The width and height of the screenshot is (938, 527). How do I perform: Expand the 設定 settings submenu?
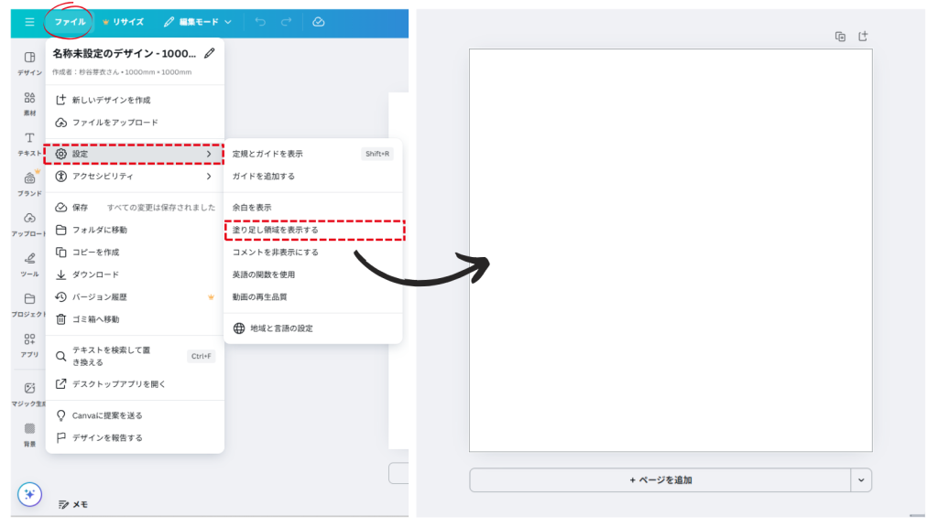(134, 154)
